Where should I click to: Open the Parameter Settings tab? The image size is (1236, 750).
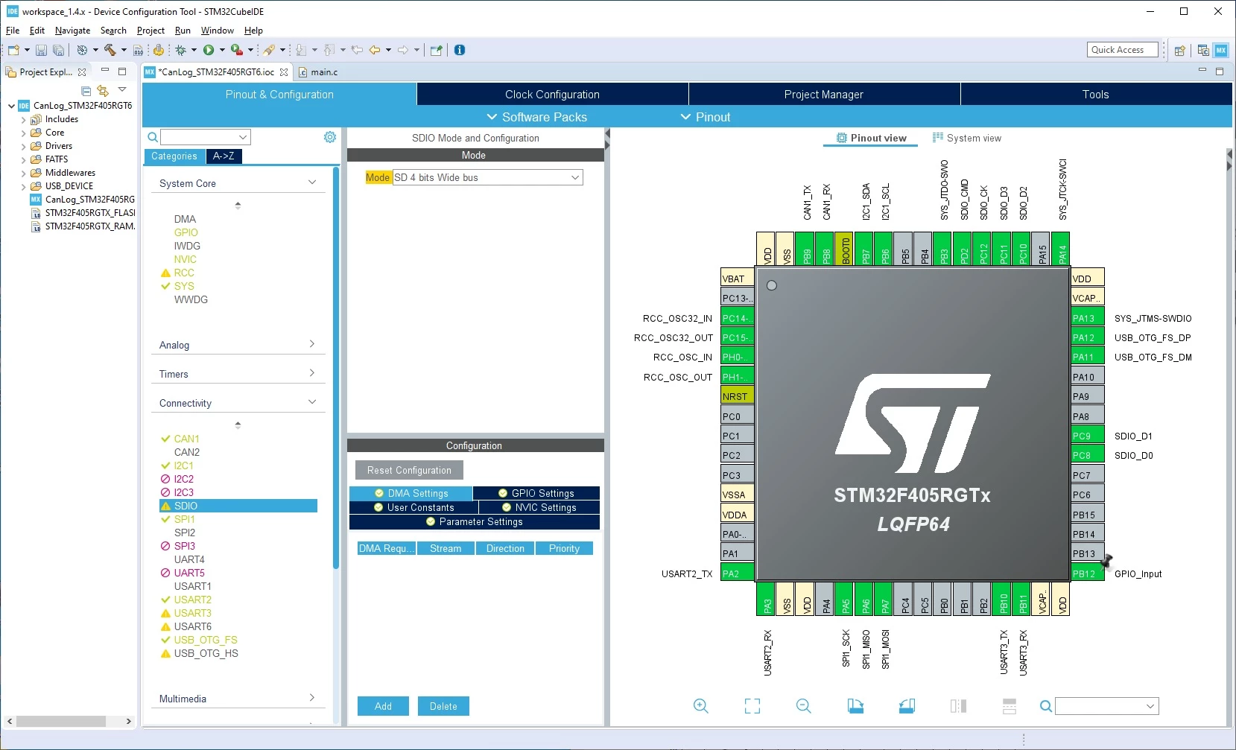pos(475,521)
